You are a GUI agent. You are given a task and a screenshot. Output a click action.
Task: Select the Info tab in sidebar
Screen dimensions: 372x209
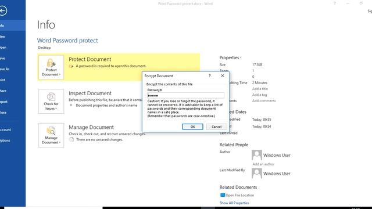(13, 26)
